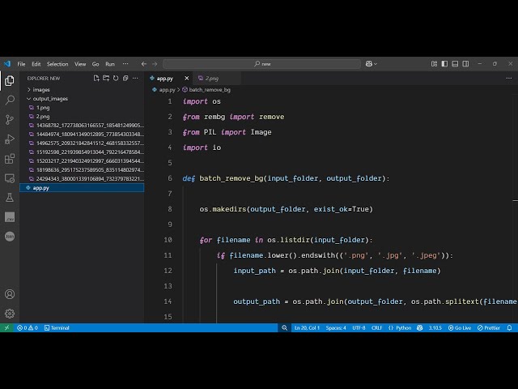Select the file starting with 15192598
The height and width of the screenshot is (389, 518).
pyautogui.click(x=82, y=152)
